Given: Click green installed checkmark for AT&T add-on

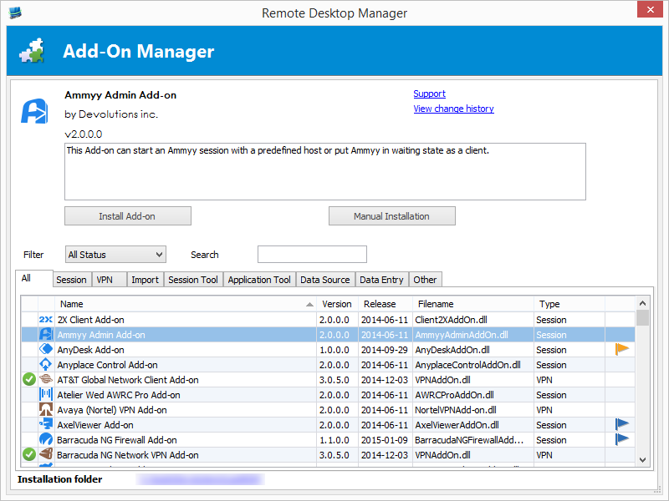Looking at the screenshot, I should click(29, 380).
